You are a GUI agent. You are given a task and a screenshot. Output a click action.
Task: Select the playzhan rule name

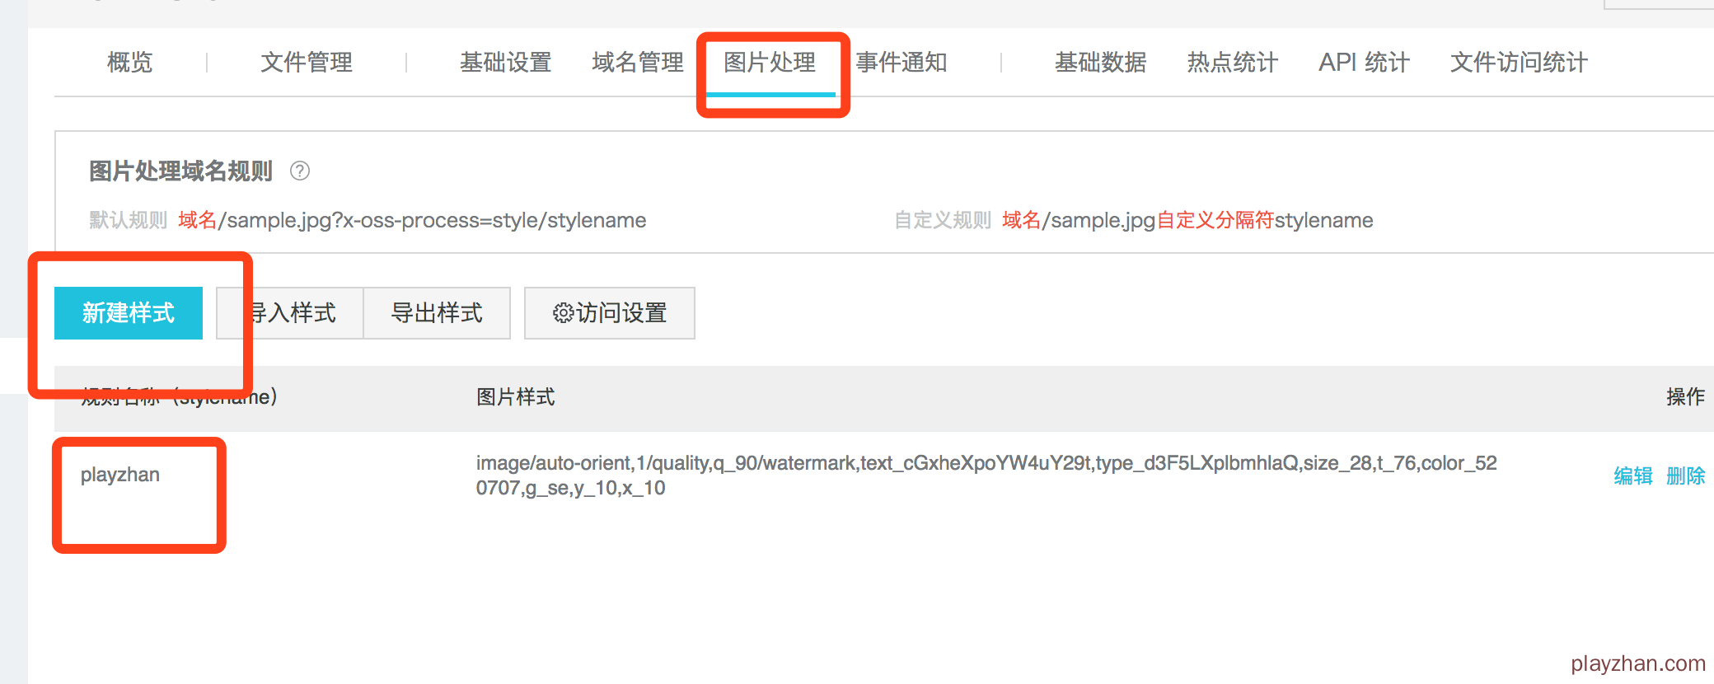point(120,475)
